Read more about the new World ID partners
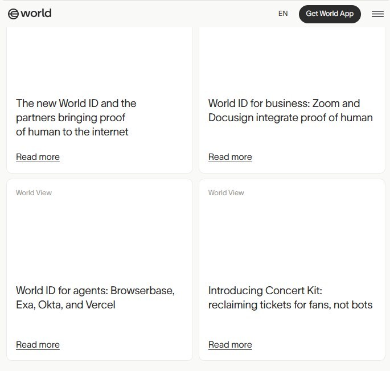Image resolution: width=390 pixels, height=371 pixels. click(x=38, y=157)
